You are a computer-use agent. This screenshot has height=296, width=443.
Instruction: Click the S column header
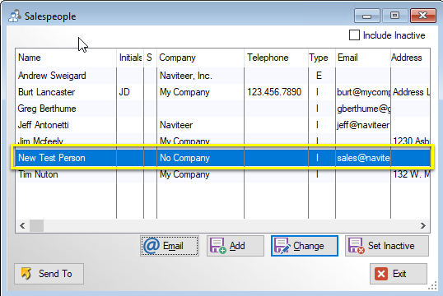tap(151, 58)
